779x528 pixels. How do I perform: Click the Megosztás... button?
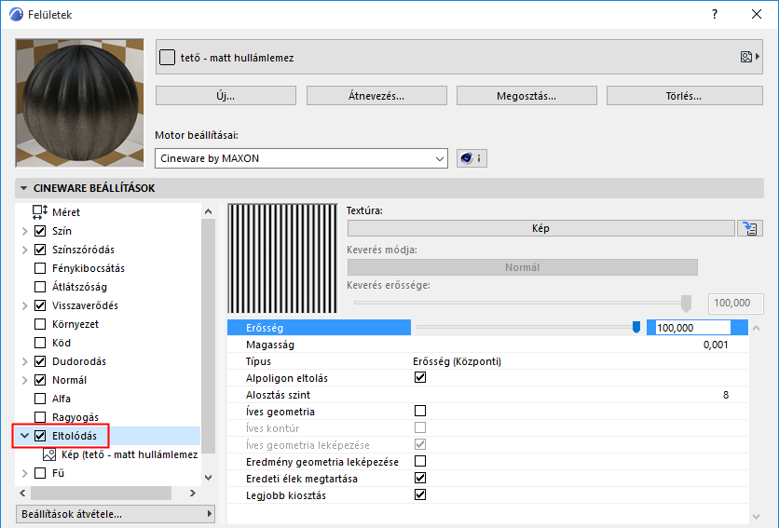526,96
